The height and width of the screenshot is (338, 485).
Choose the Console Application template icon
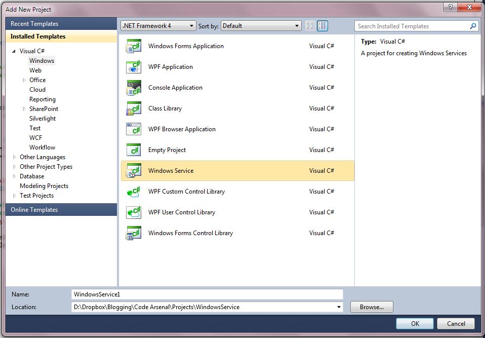point(133,87)
